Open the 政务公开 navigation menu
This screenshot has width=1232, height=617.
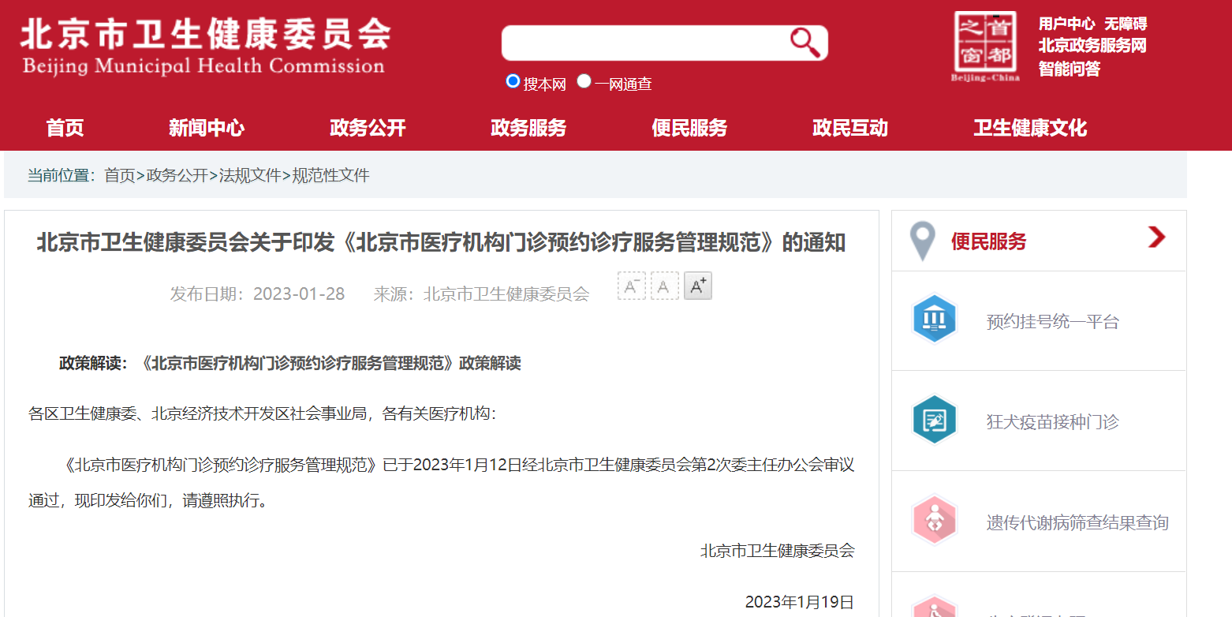point(368,128)
